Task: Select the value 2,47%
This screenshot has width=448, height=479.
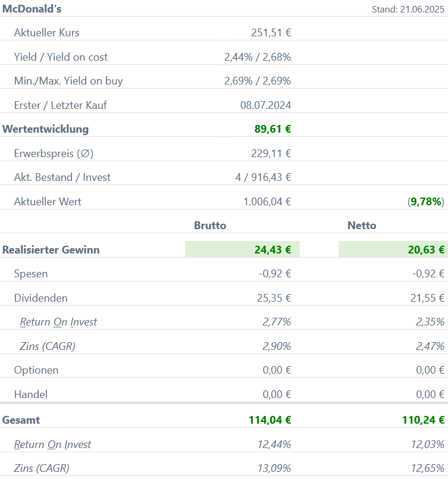Action: (x=430, y=346)
